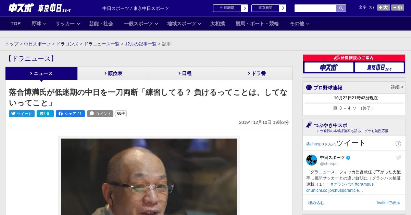411x215 pixels.
Task: Click the 東京中日スポーツ subscription banner button
Action: pos(379,67)
